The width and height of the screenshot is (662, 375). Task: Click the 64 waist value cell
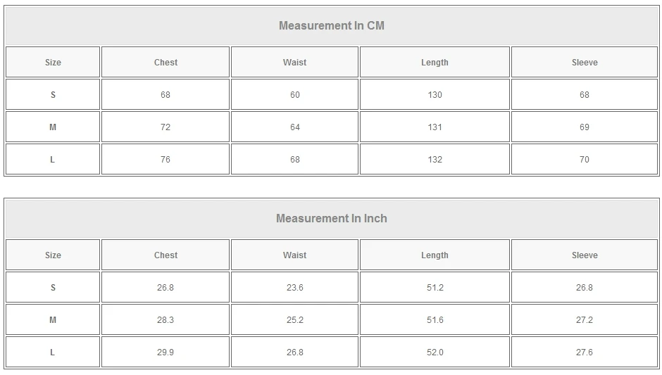point(294,127)
